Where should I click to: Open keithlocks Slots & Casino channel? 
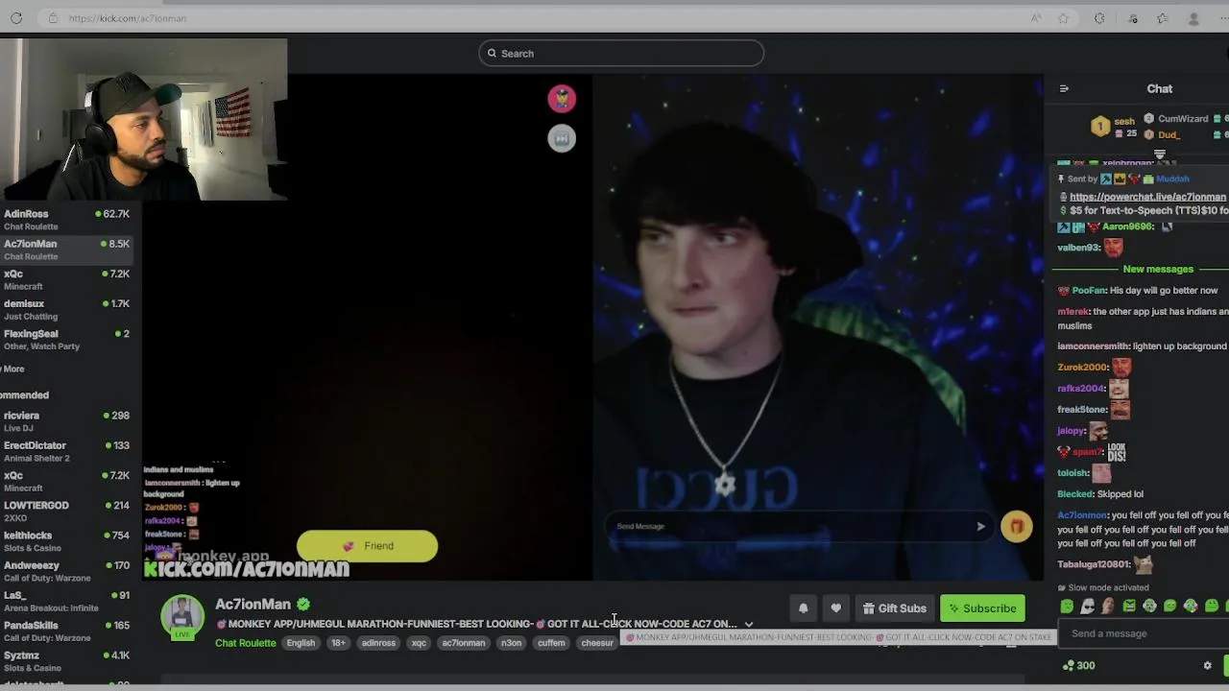click(67, 541)
